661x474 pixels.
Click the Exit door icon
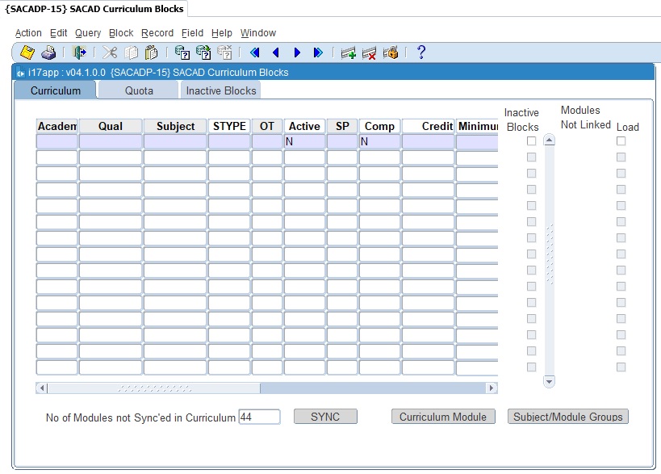click(79, 52)
